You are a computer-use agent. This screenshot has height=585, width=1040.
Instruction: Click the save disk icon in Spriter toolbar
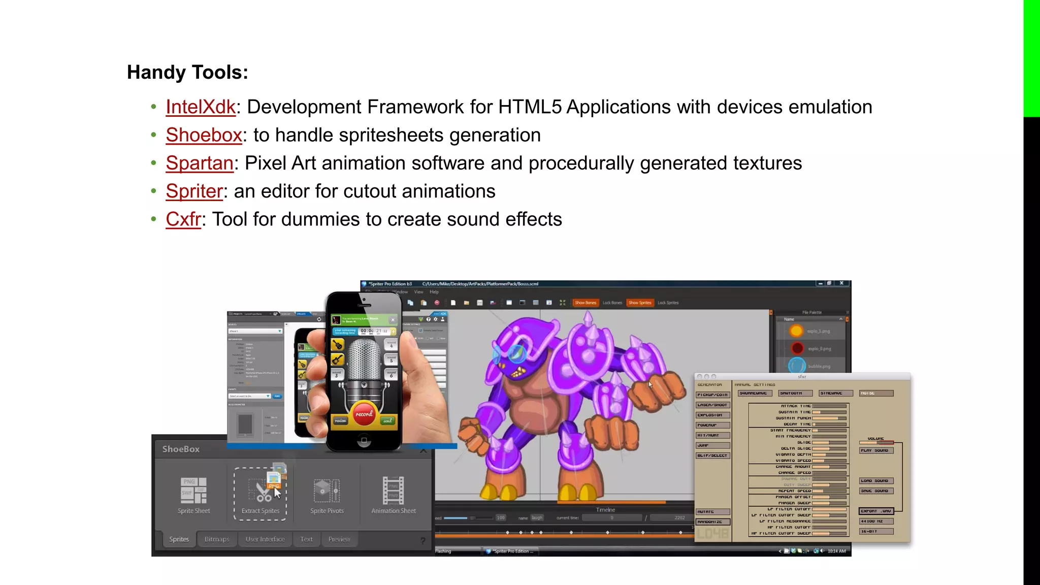tap(479, 303)
